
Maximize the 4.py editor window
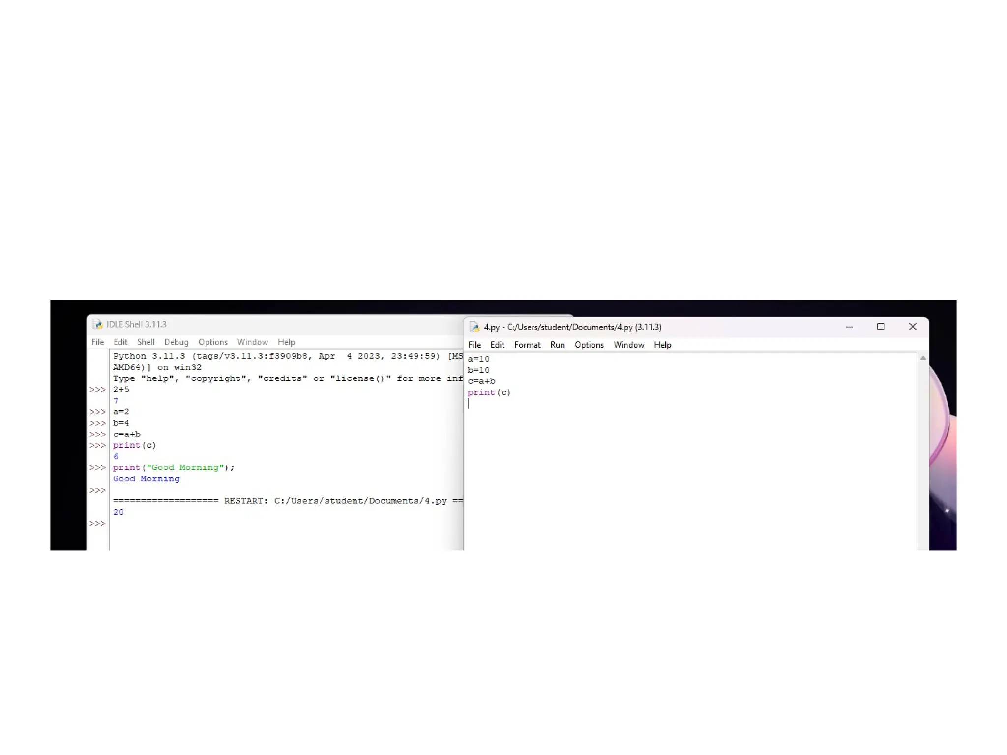point(881,327)
